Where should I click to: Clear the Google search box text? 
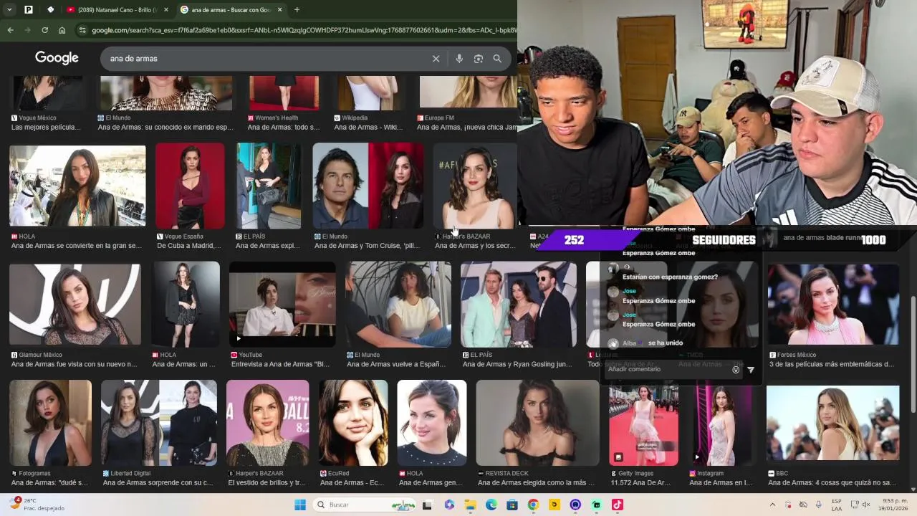(436, 59)
